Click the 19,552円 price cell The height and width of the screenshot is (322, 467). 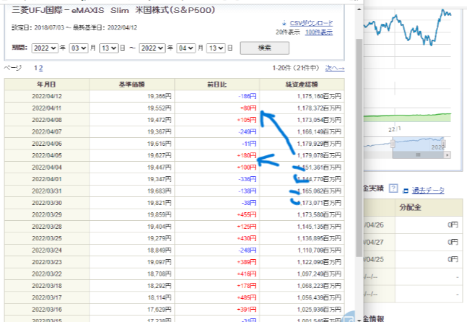pos(132,108)
